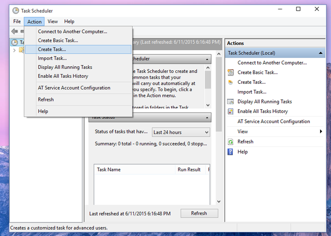Click Help in the Actions pane
Screen dimensions: 331x236
(243, 152)
